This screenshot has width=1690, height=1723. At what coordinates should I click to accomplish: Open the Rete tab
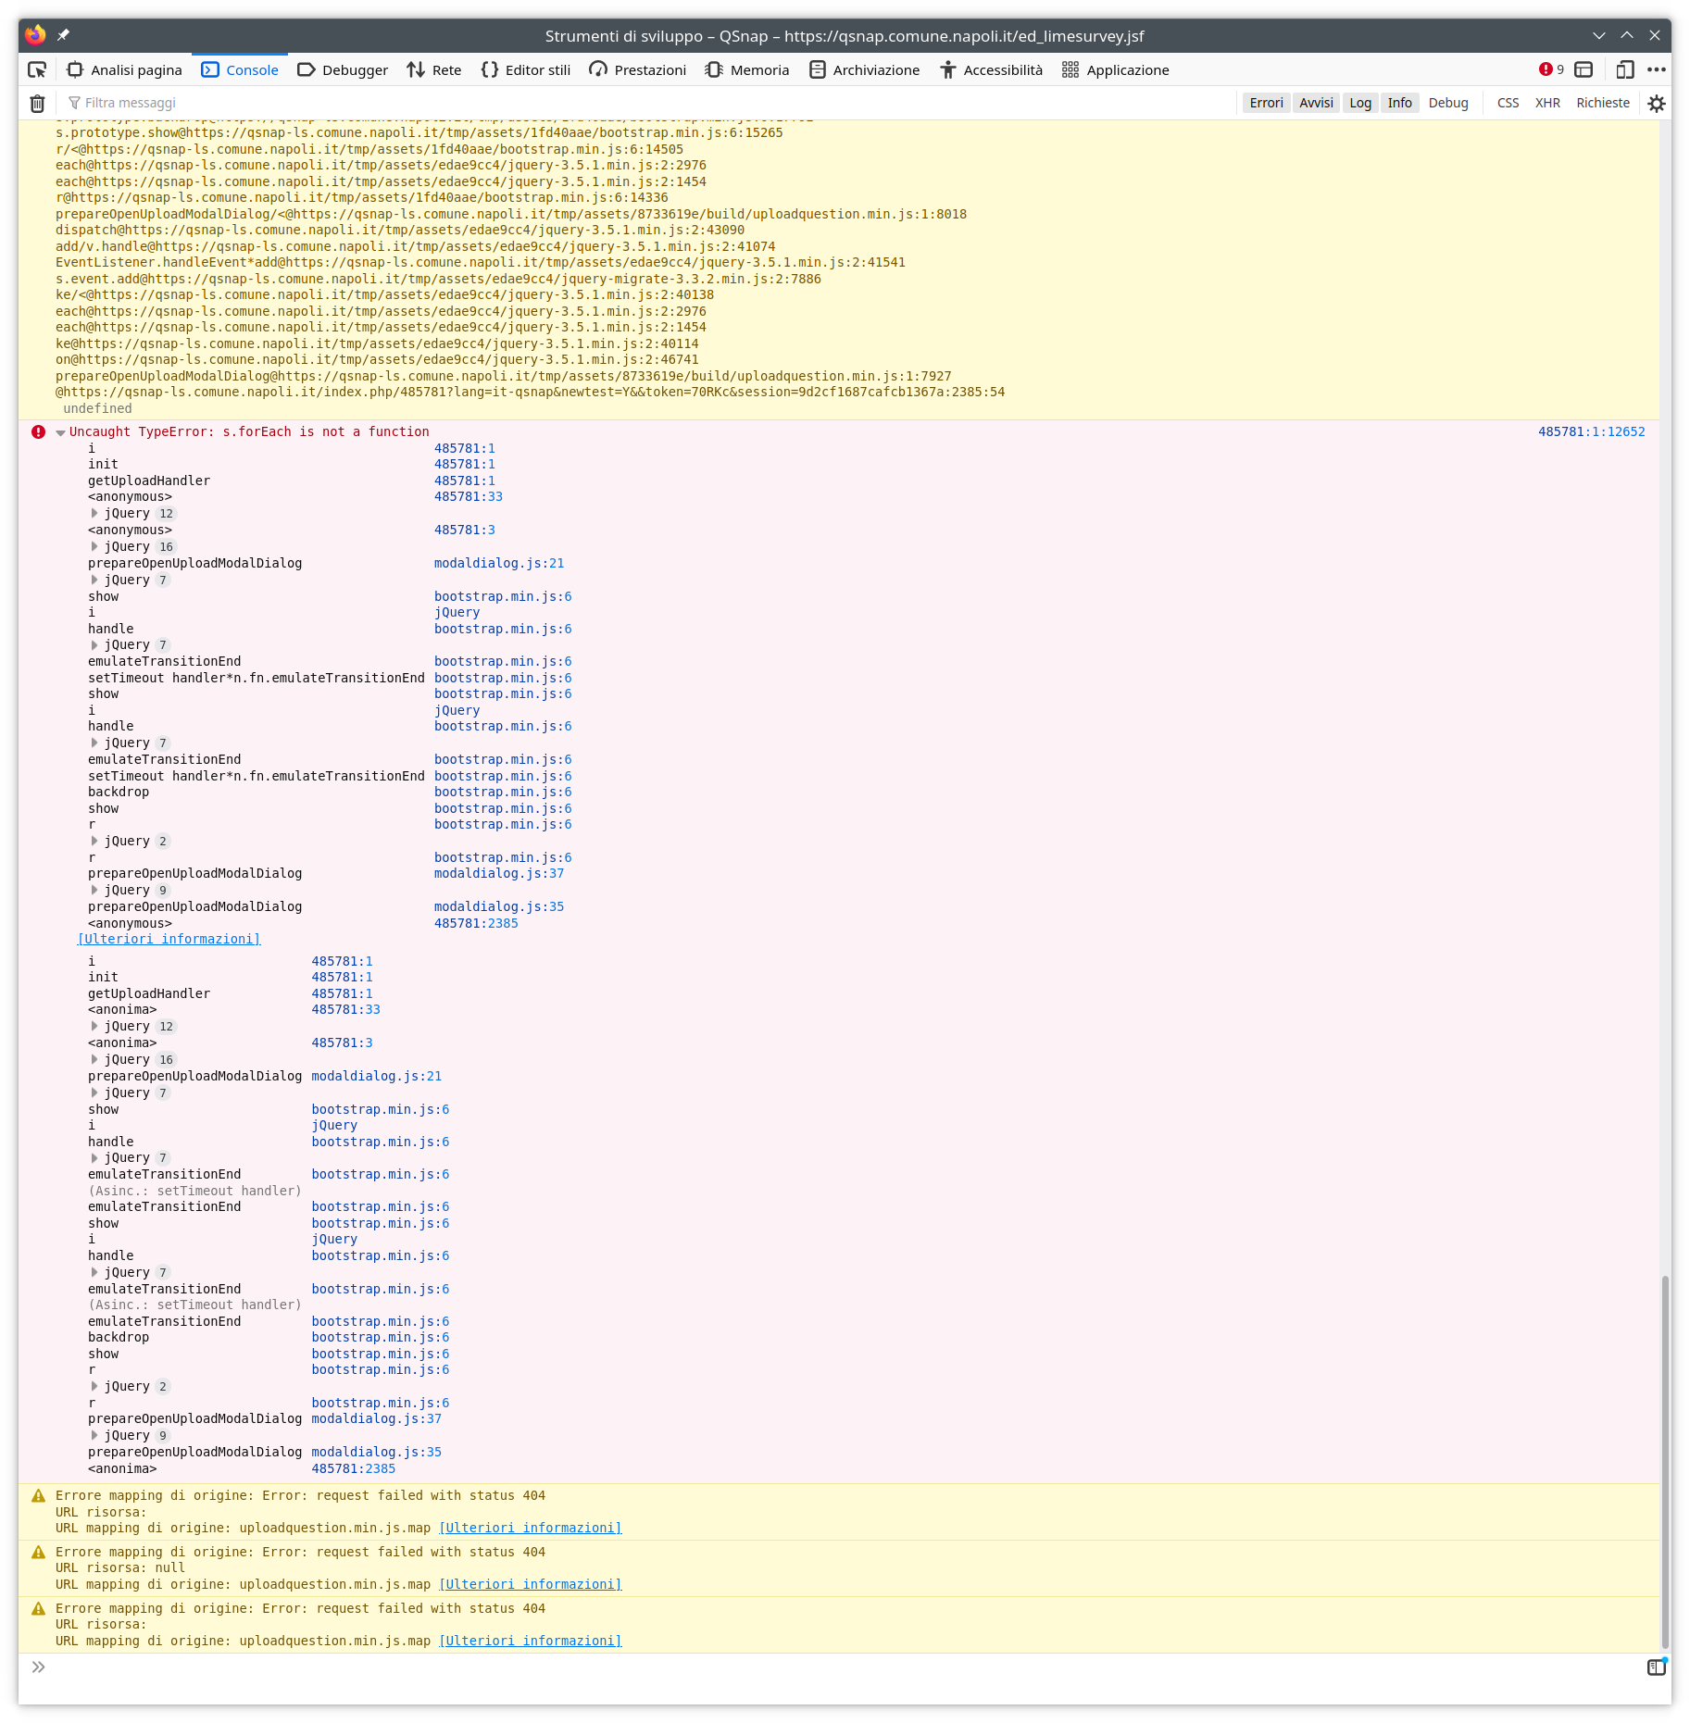pos(434,69)
